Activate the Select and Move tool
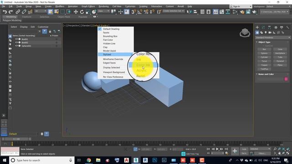This screenshot has height=164, width=292. click(76, 12)
